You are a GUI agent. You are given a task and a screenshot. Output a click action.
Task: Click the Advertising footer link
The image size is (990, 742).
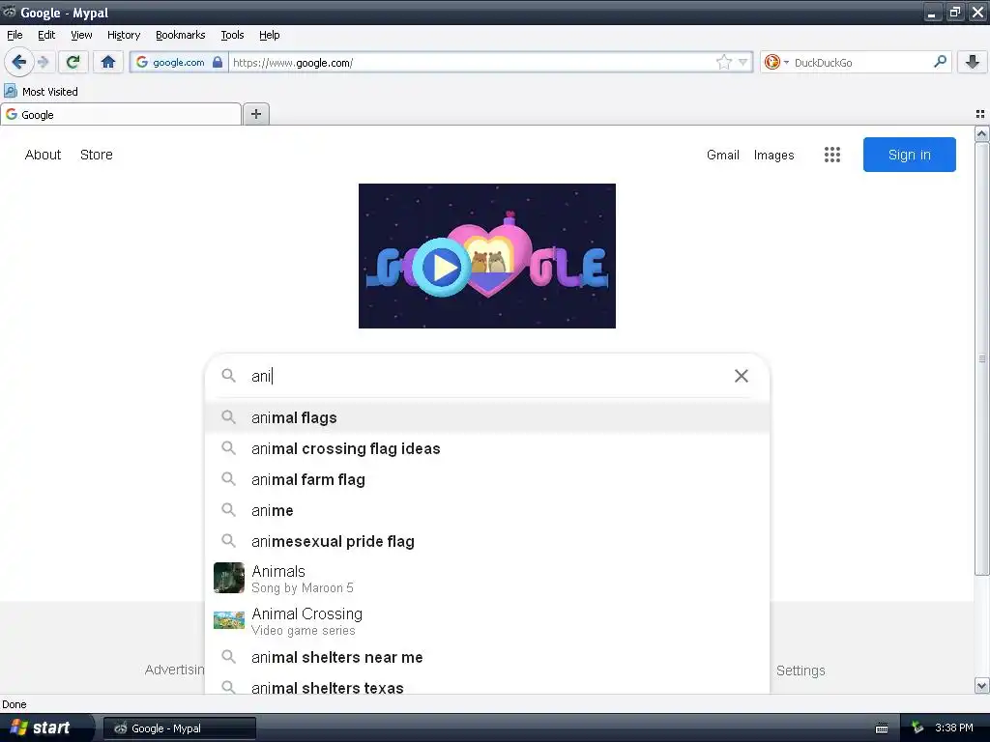(175, 671)
